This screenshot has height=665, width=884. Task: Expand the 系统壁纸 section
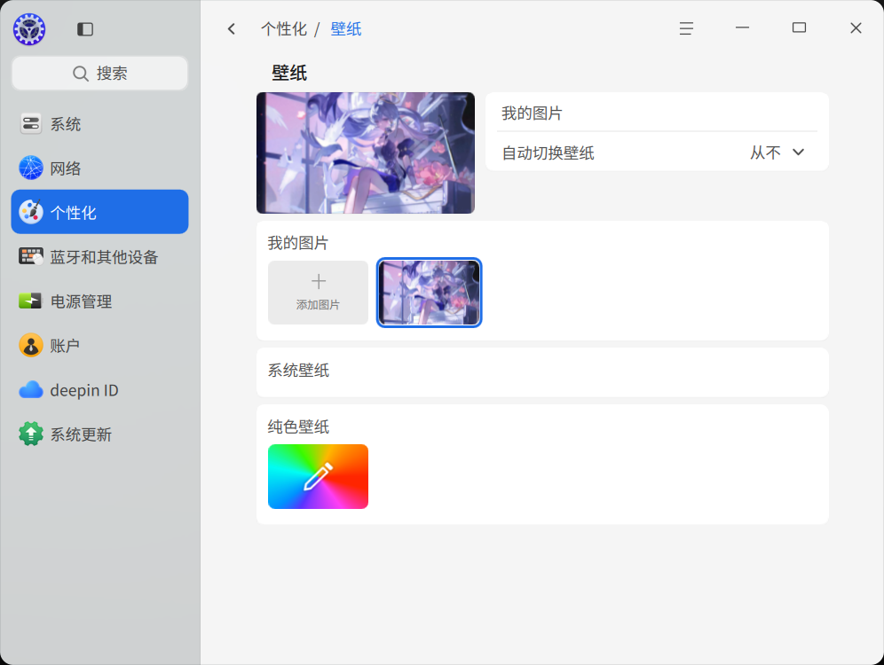[542, 372]
